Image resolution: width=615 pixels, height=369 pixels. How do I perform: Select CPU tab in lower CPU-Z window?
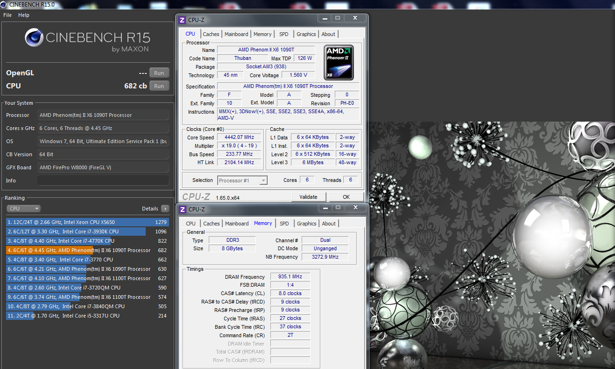click(x=191, y=224)
